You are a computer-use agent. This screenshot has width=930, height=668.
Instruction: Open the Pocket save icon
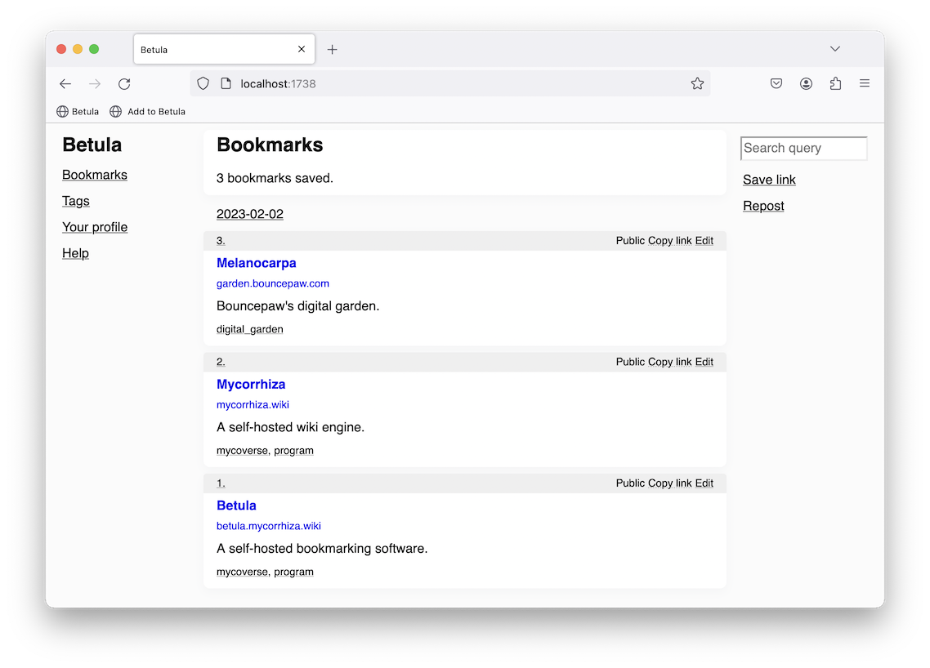(776, 83)
